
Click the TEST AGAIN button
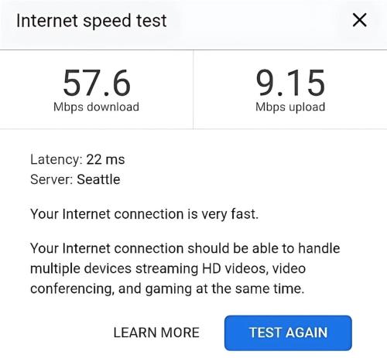click(288, 332)
